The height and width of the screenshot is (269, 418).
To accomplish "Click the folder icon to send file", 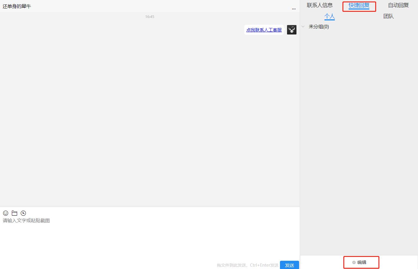I will [14, 213].
